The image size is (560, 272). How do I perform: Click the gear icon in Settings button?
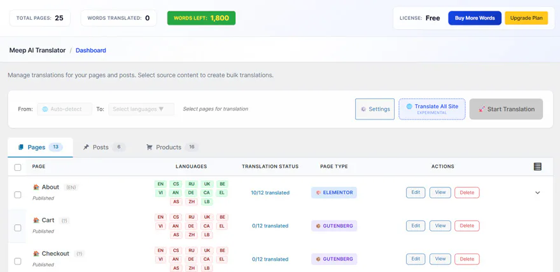pos(363,109)
